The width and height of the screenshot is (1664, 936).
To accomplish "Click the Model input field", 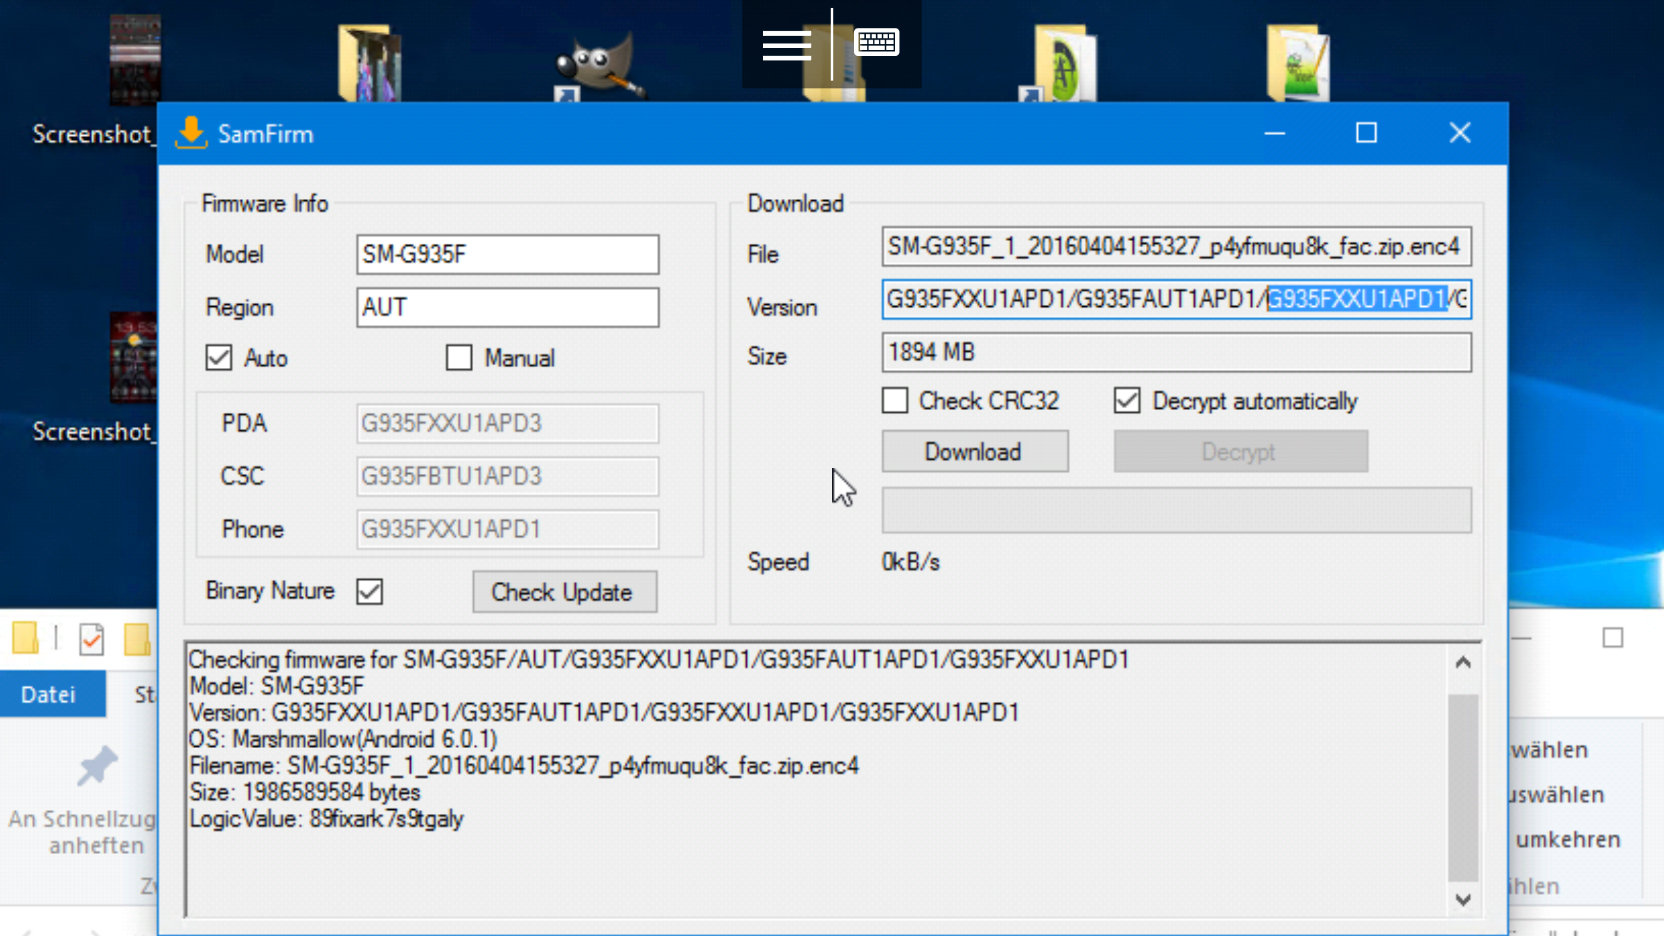I will [x=508, y=254].
